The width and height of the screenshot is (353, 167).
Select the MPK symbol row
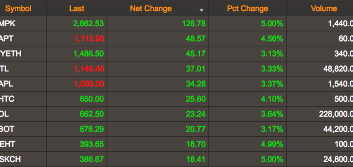[8, 24]
